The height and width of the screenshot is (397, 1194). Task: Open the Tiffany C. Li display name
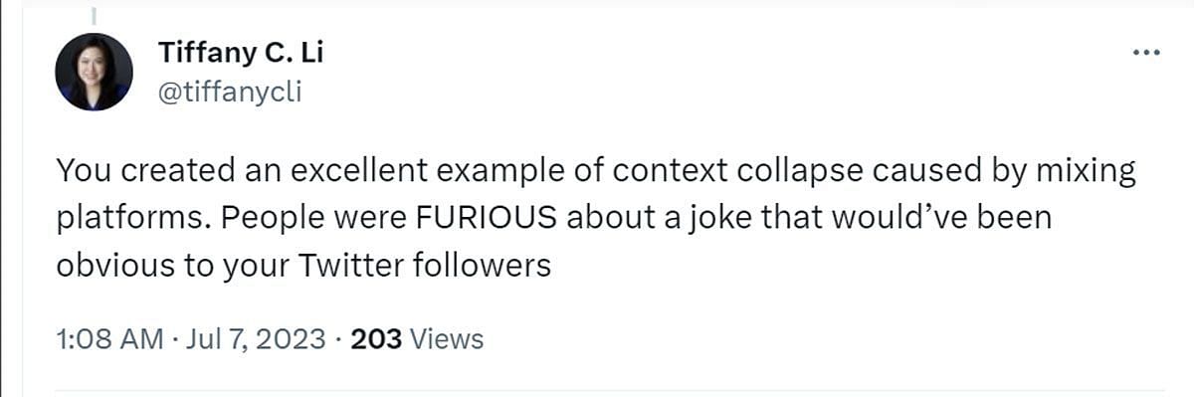tap(240, 53)
